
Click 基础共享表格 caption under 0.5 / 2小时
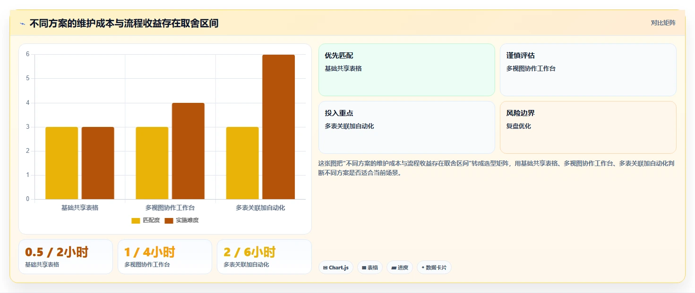coord(42,265)
